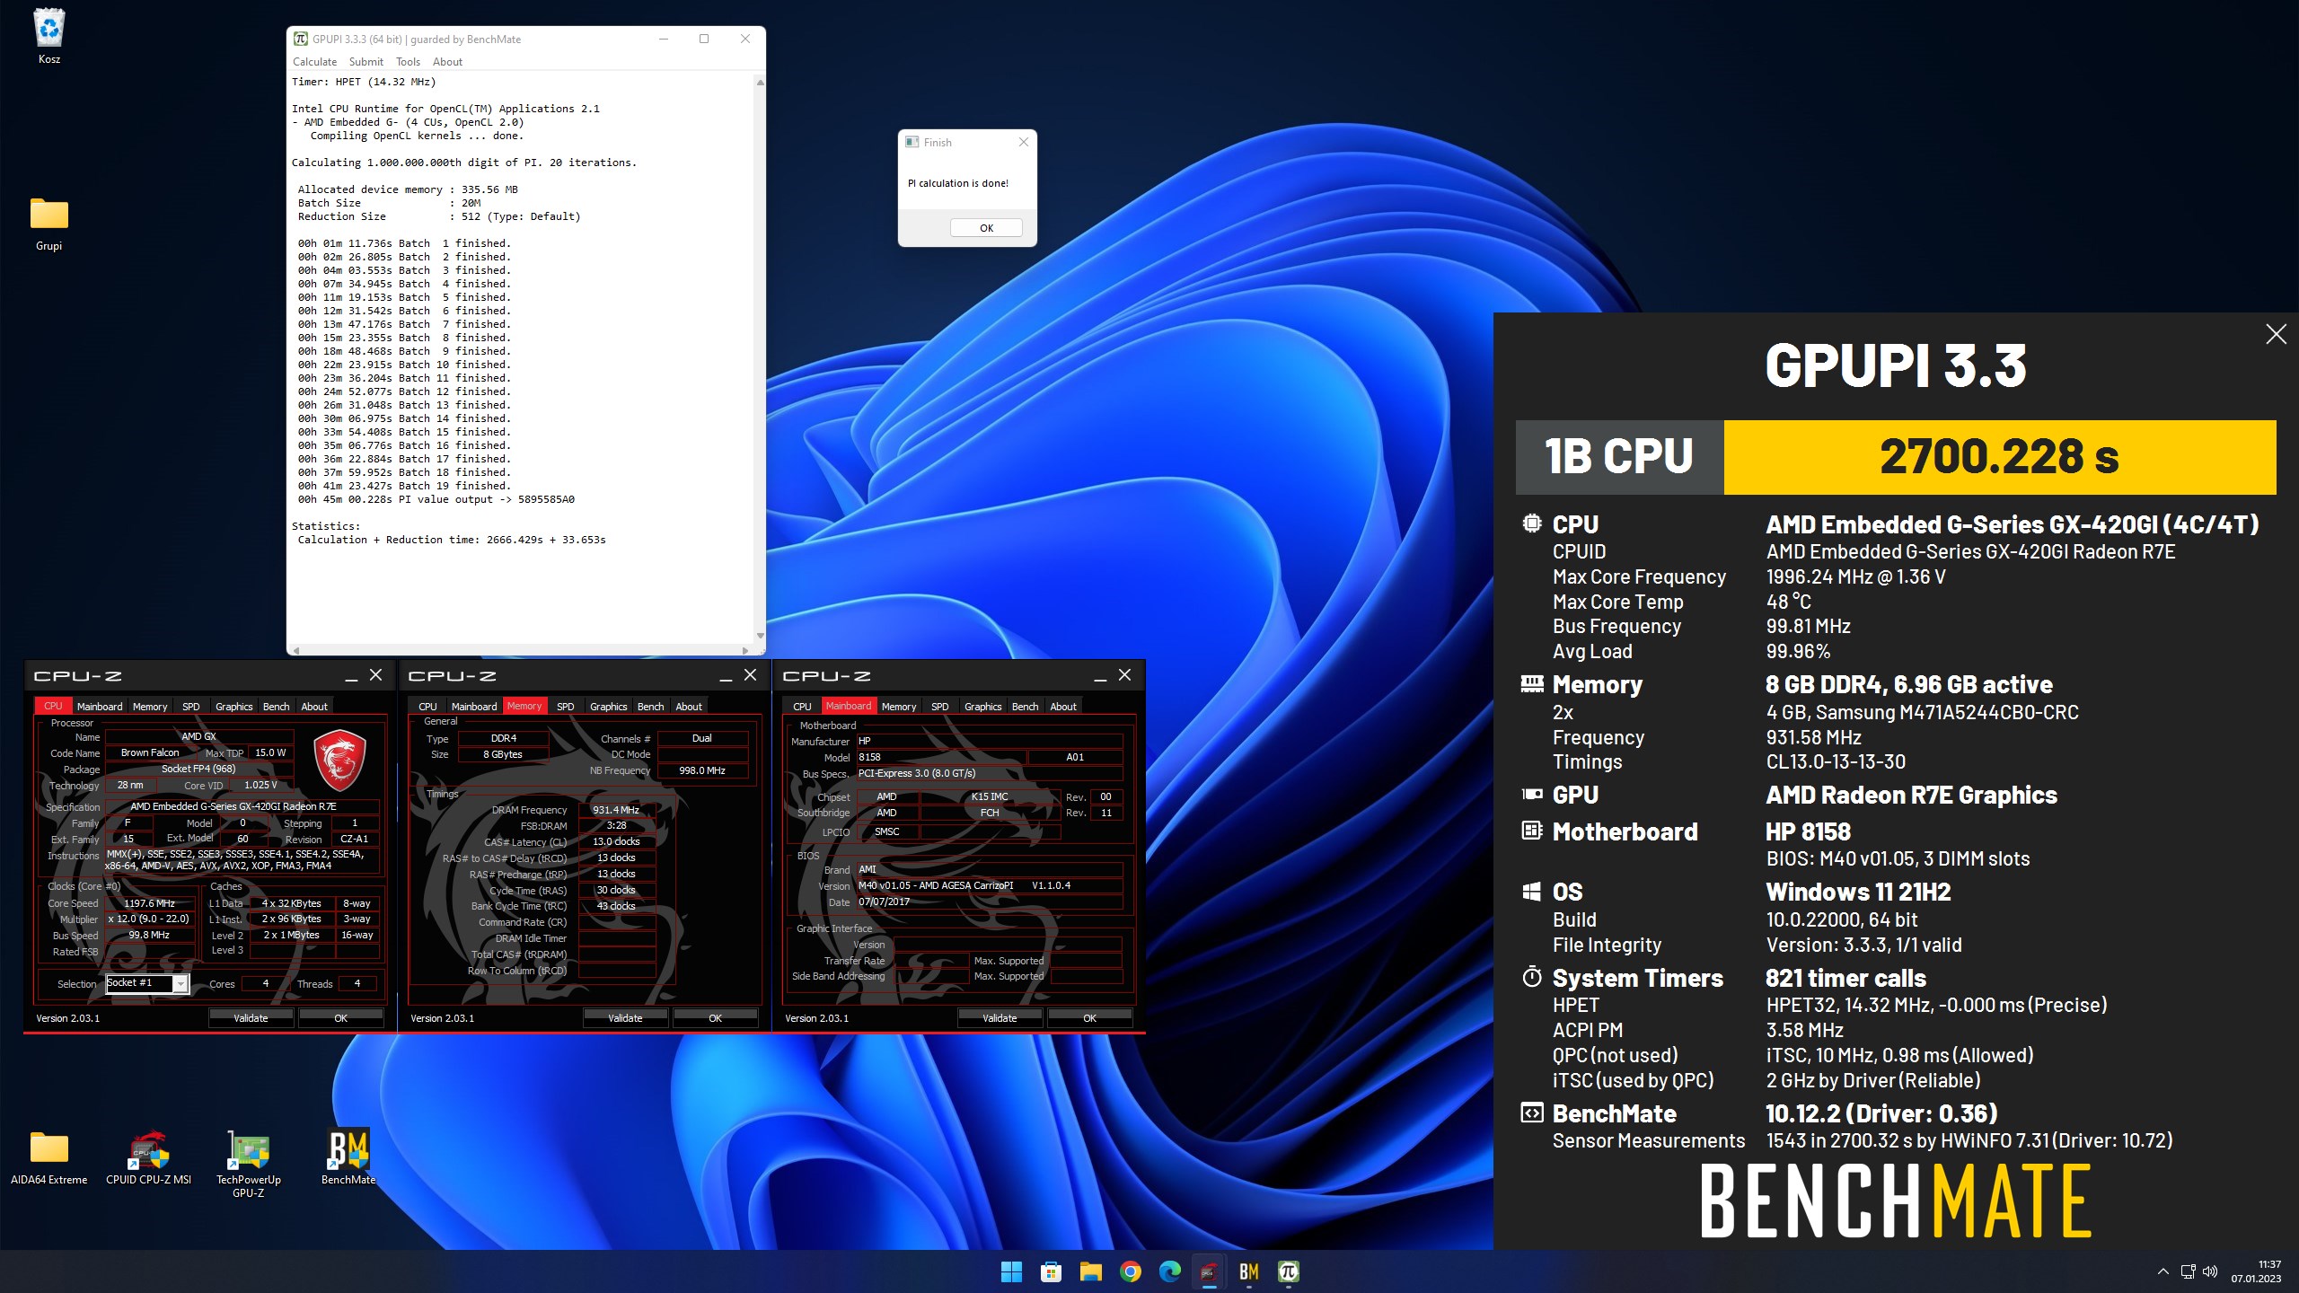Screen dimensions: 2299x1293
Task: Close the BenchMate GPUPI result panel
Action: click(2276, 334)
